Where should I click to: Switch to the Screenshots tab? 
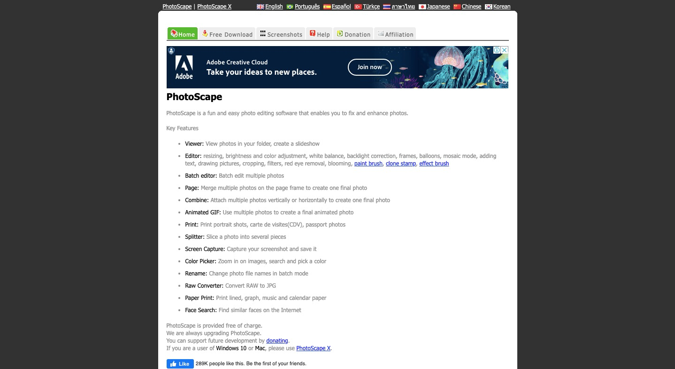(x=281, y=34)
